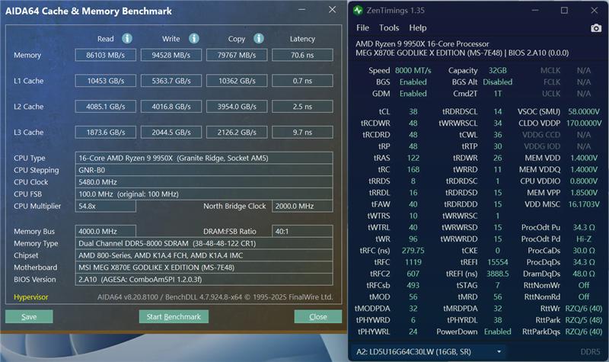Close the AIDA64 benchmark dialog via Close button
This screenshot has height=362, width=609.
coord(317,316)
